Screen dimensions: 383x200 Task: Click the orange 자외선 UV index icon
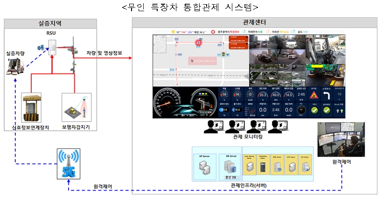tap(268, 32)
